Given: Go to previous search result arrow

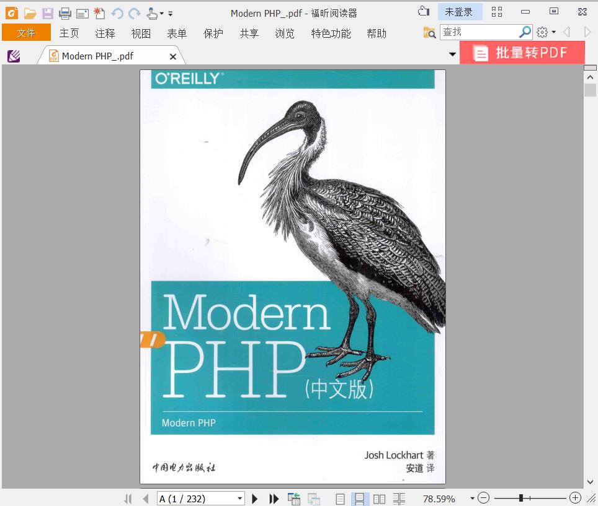Looking at the screenshot, I should (567, 32).
